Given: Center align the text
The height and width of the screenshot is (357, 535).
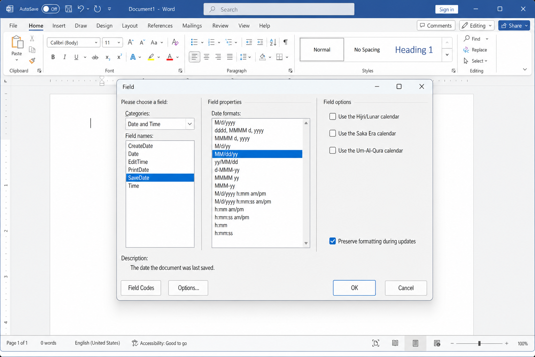Looking at the screenshot, I should pyautogui.click(x=207, y=57).
